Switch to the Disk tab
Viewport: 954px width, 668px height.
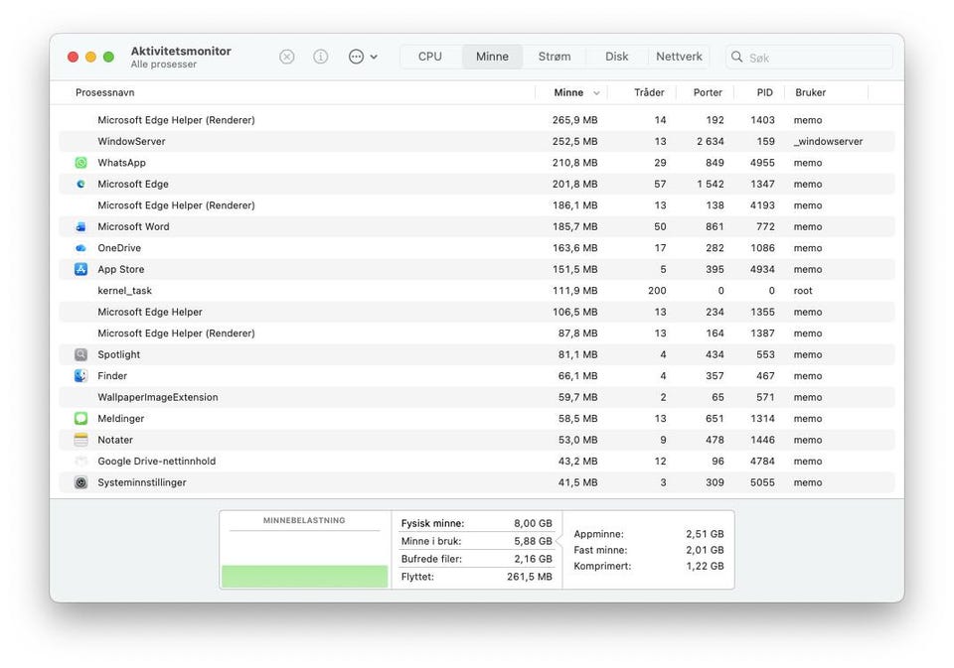[616, 57]
